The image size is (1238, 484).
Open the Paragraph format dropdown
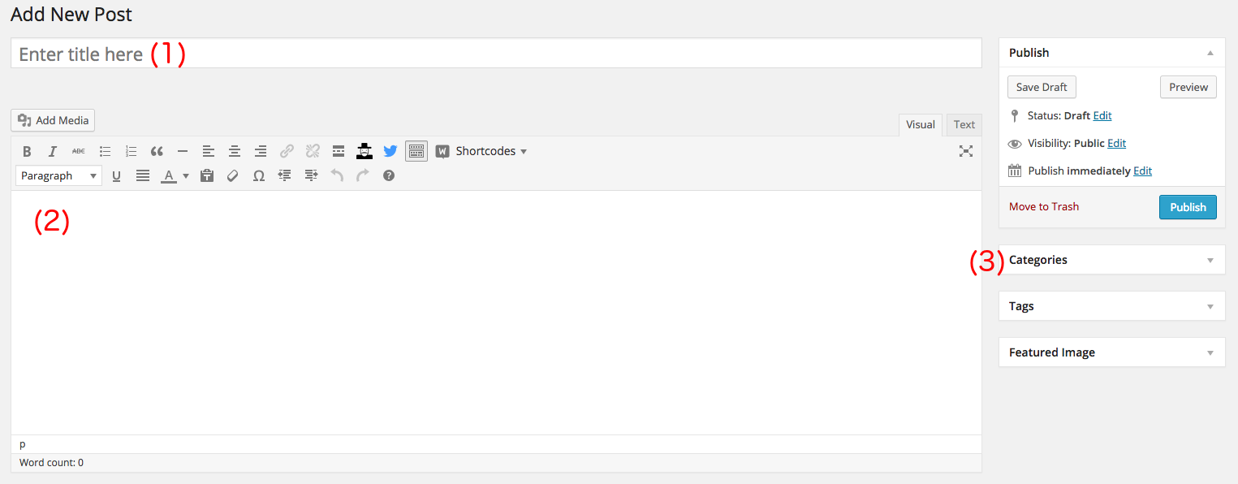[x=58, y=175]
